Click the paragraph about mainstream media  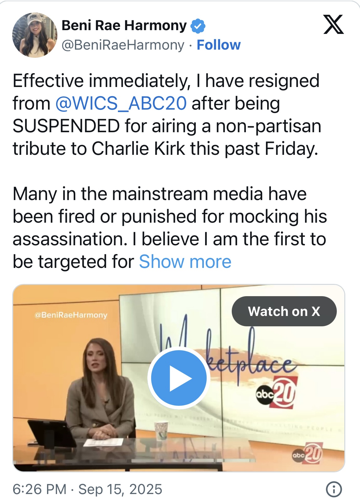point(170,228)
